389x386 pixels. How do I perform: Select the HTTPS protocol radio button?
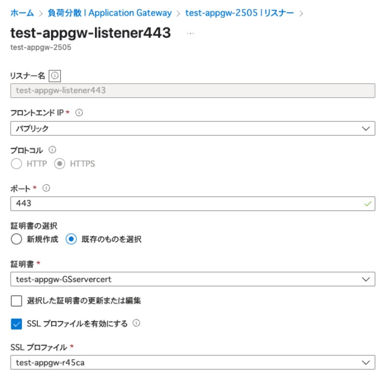pyautogui.click(x=60, y=164)
